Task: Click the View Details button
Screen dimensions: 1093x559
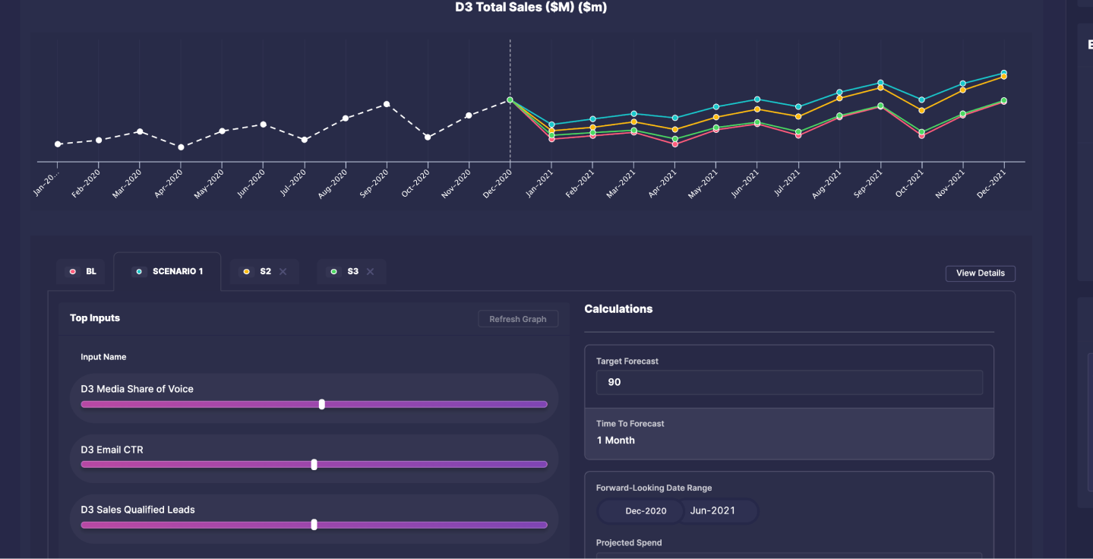Action: 980,273
